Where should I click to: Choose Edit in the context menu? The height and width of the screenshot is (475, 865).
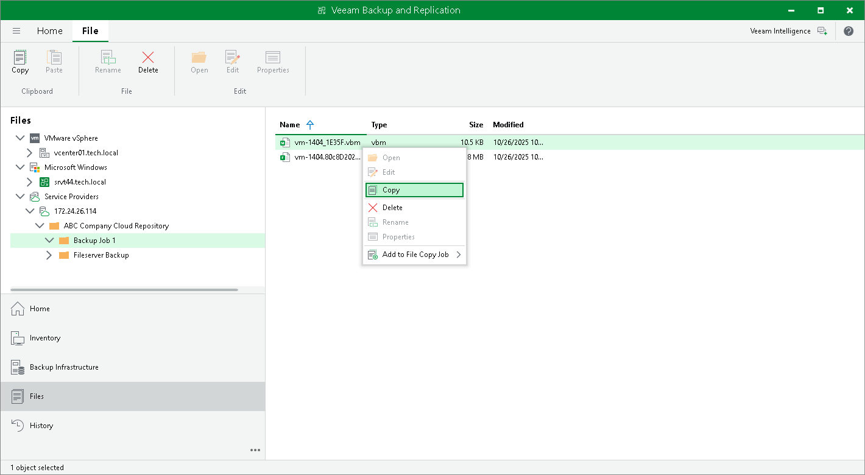click(414, 172)
